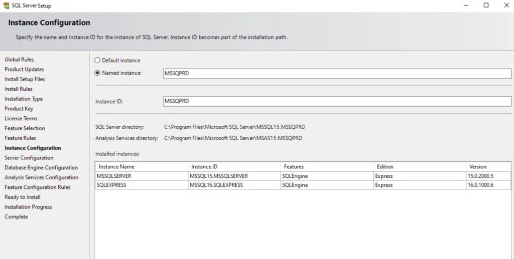Go to the Feature Rules step
Viewport: 514px width, 259px height.
tap(20, 138)
